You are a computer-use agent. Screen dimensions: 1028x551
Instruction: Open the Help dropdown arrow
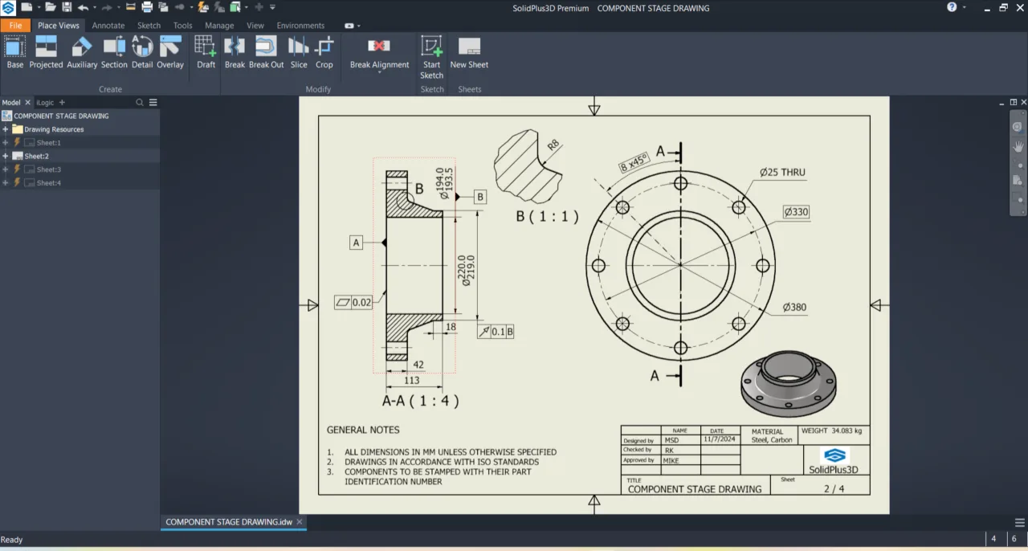point(964,8)
